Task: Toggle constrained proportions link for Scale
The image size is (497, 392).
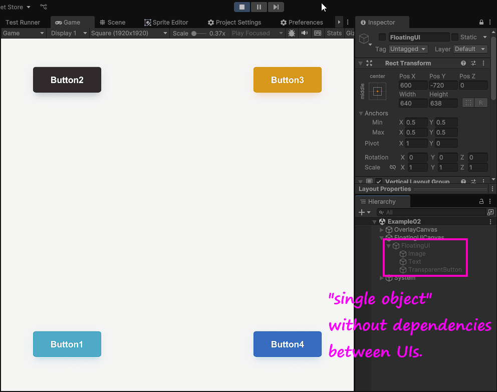Action: point(393,167)
